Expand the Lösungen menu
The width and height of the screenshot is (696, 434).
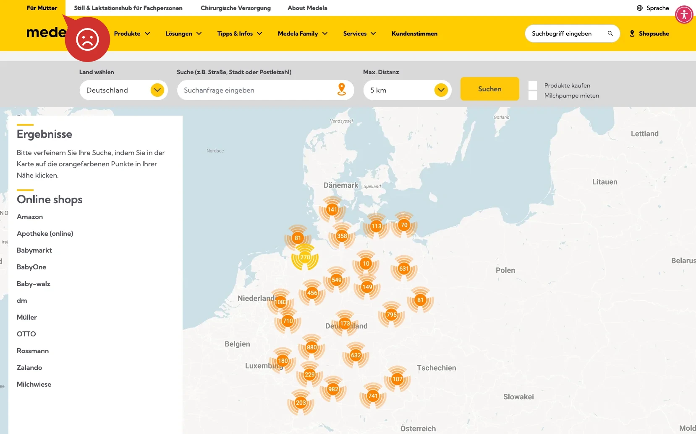pyautogui.click(x=183, y=34)
